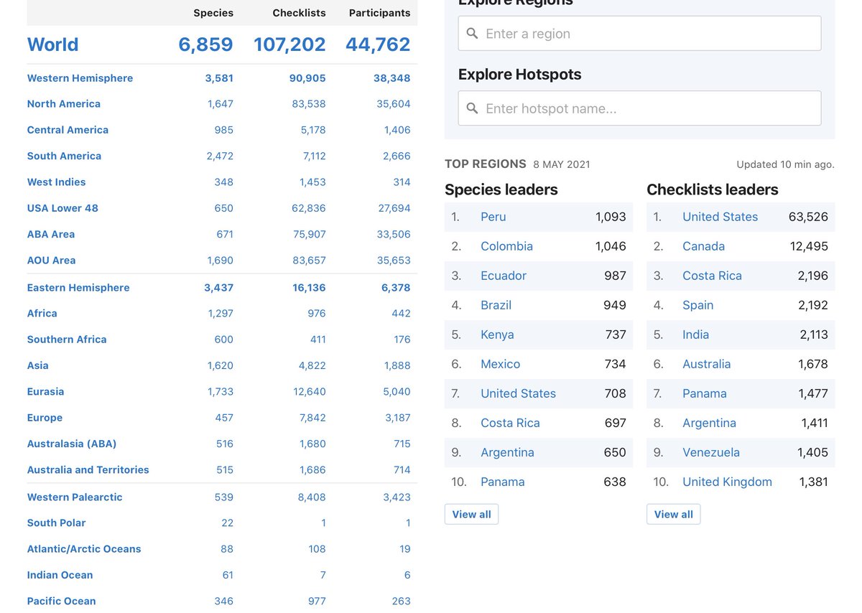Image resolution: width=862 pixels, height=613 pixels.
Task: Open Ecuador in Species leaders
Action: click(504, 276)
